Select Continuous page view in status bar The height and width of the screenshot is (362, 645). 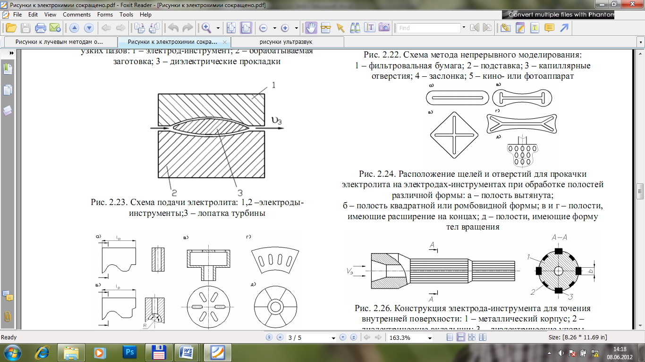pos(460,337)
